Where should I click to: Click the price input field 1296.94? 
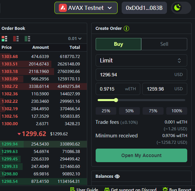(x=141, y=75)
